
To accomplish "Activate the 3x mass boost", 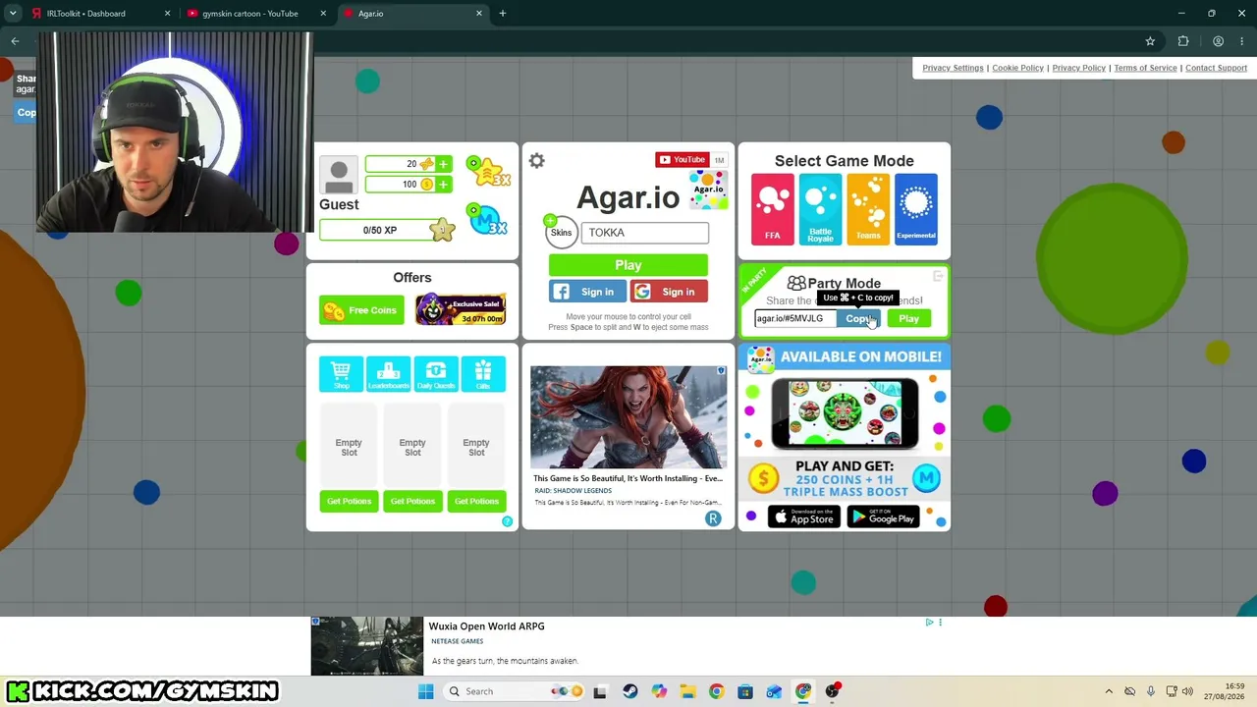I will [x=488, y=220].
